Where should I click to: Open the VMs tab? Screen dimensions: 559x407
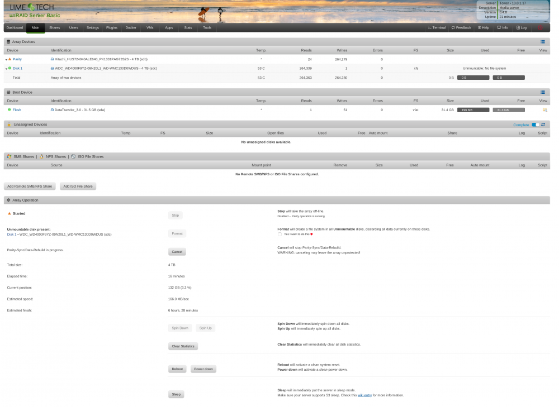point(150,27)
